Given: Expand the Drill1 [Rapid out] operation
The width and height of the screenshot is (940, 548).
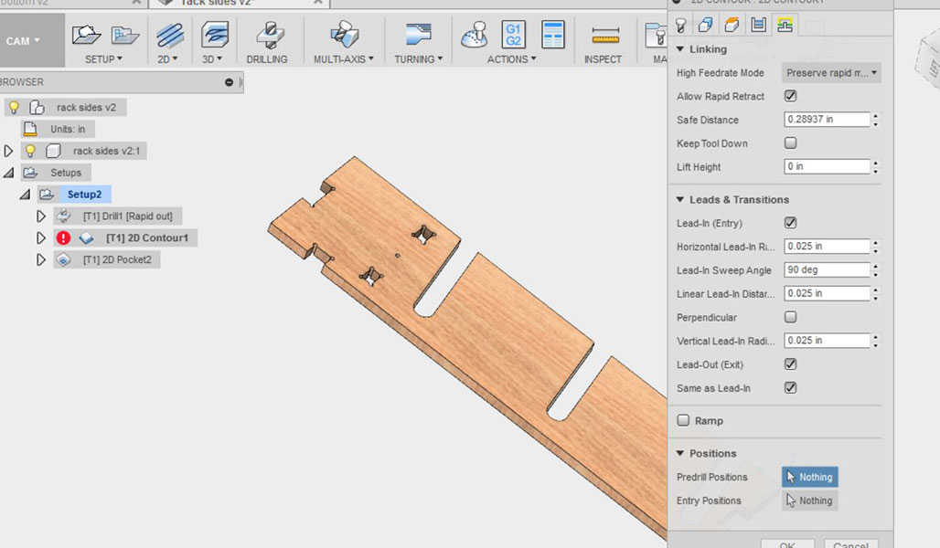Looking at the screenshot, I should coord(41,216).
